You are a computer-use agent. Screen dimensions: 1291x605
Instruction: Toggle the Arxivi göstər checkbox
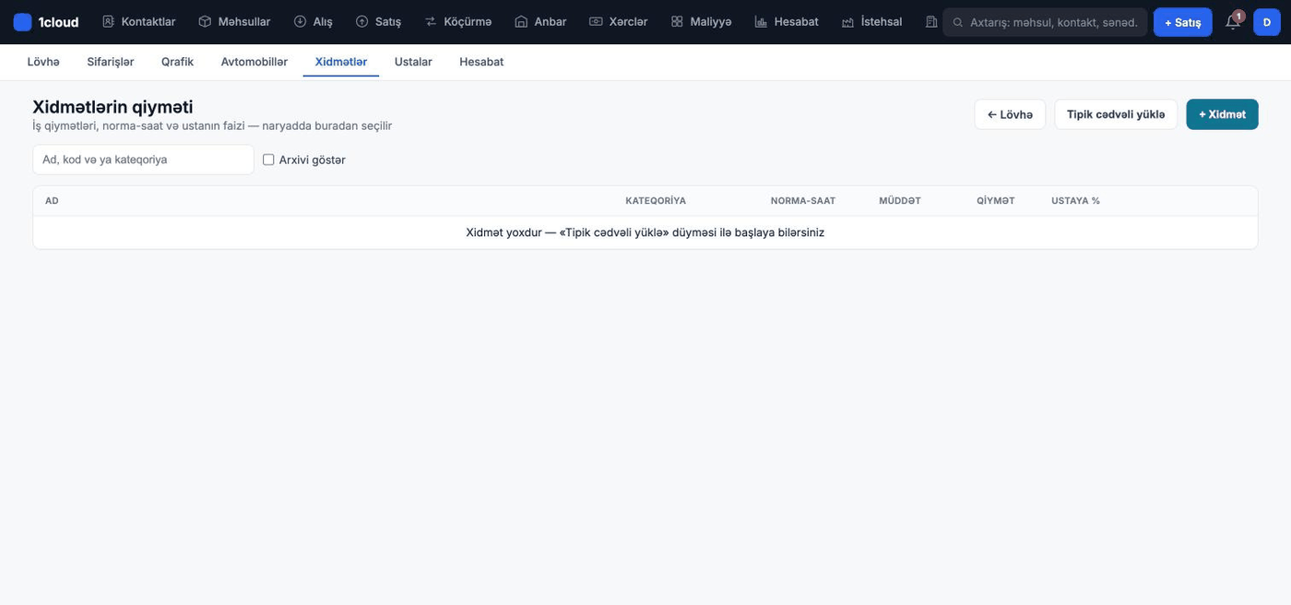point(268,160)
